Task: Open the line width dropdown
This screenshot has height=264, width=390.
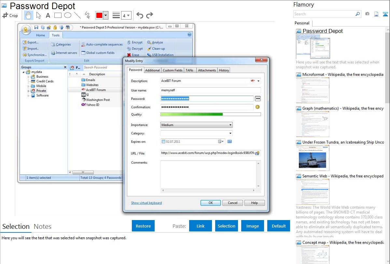Action: click(x=126, y=15)
